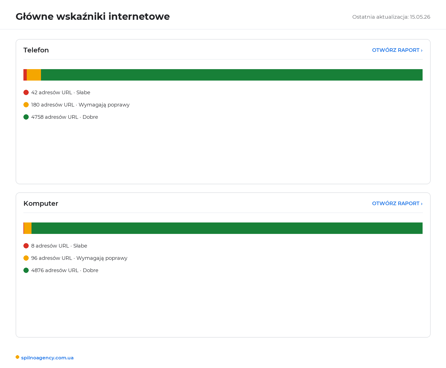
Task: Click green dot beside 4758 adresów URL
Action: 26,117
